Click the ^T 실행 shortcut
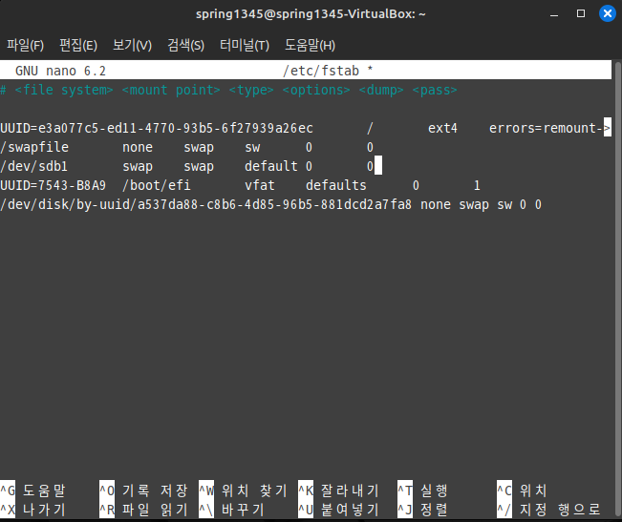Viewport: 622px width, 522px height. (422, 491)
